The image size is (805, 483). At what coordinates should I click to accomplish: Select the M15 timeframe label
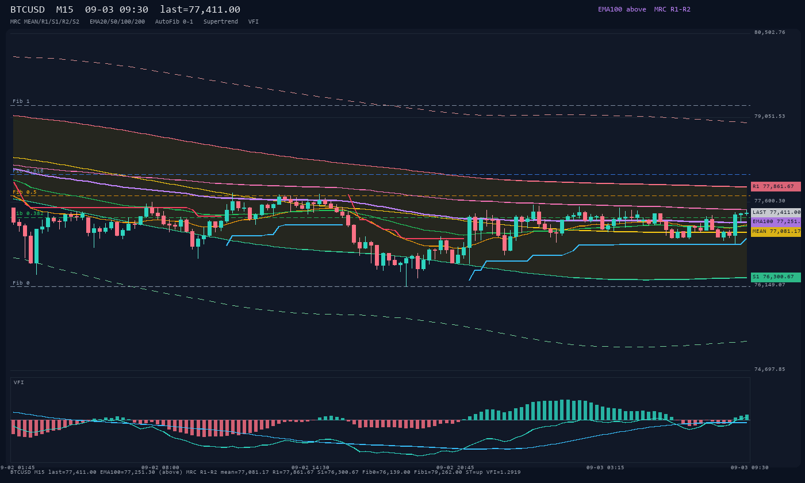click(x=65, y=10)
